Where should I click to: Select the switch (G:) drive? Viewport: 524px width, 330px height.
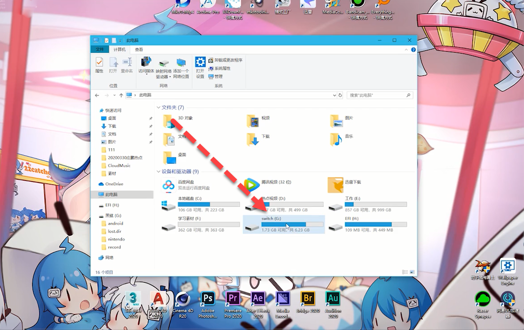tap(284, 224)
